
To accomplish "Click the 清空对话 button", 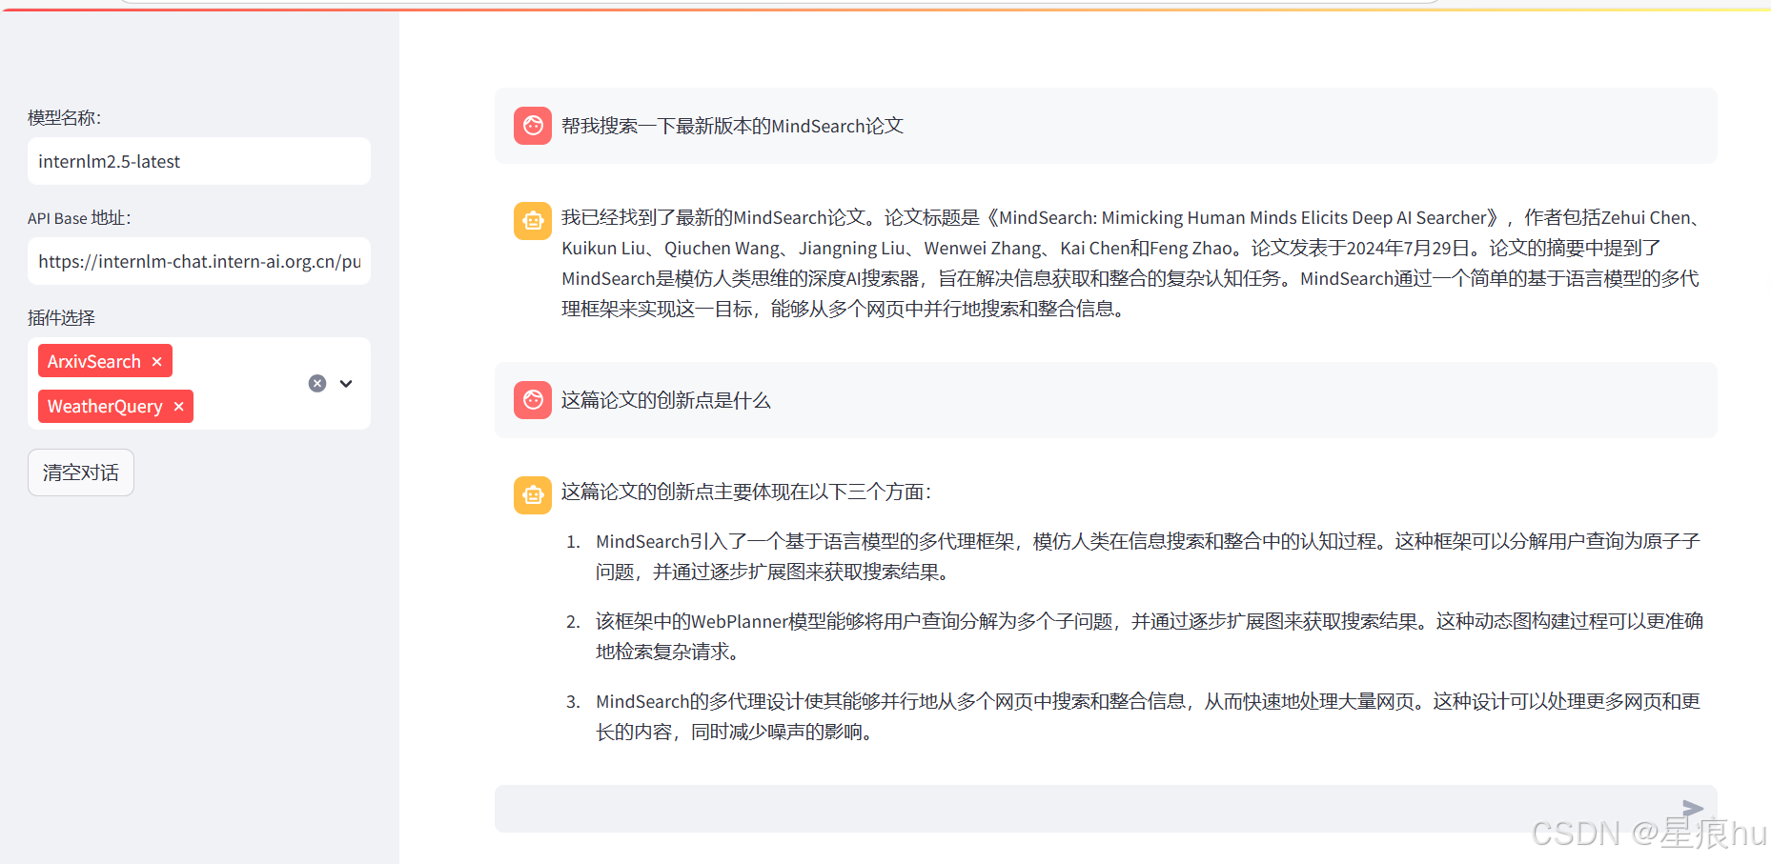I will 80,472.
